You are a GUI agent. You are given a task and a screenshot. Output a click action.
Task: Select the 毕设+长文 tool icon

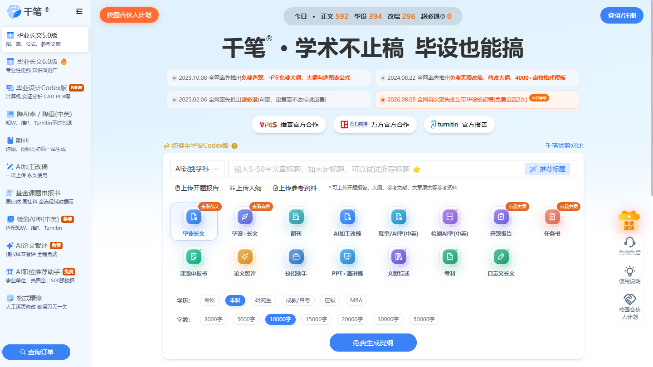coord(245,217)
